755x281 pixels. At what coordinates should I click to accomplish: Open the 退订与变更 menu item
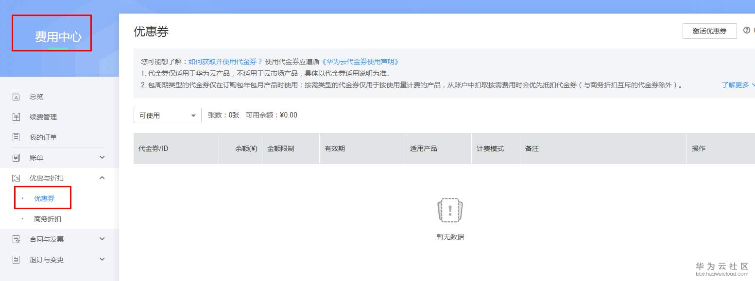(x=47, y=260)
